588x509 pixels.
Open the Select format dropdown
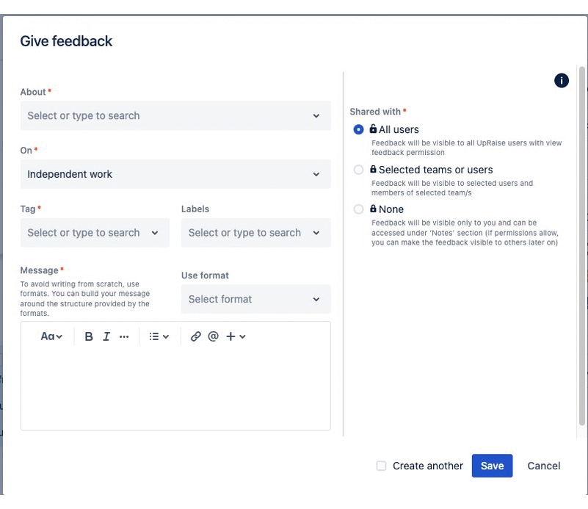click(x=255, y=299)
